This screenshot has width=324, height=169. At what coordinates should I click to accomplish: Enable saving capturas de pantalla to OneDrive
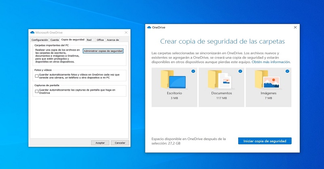pos(37,91)
